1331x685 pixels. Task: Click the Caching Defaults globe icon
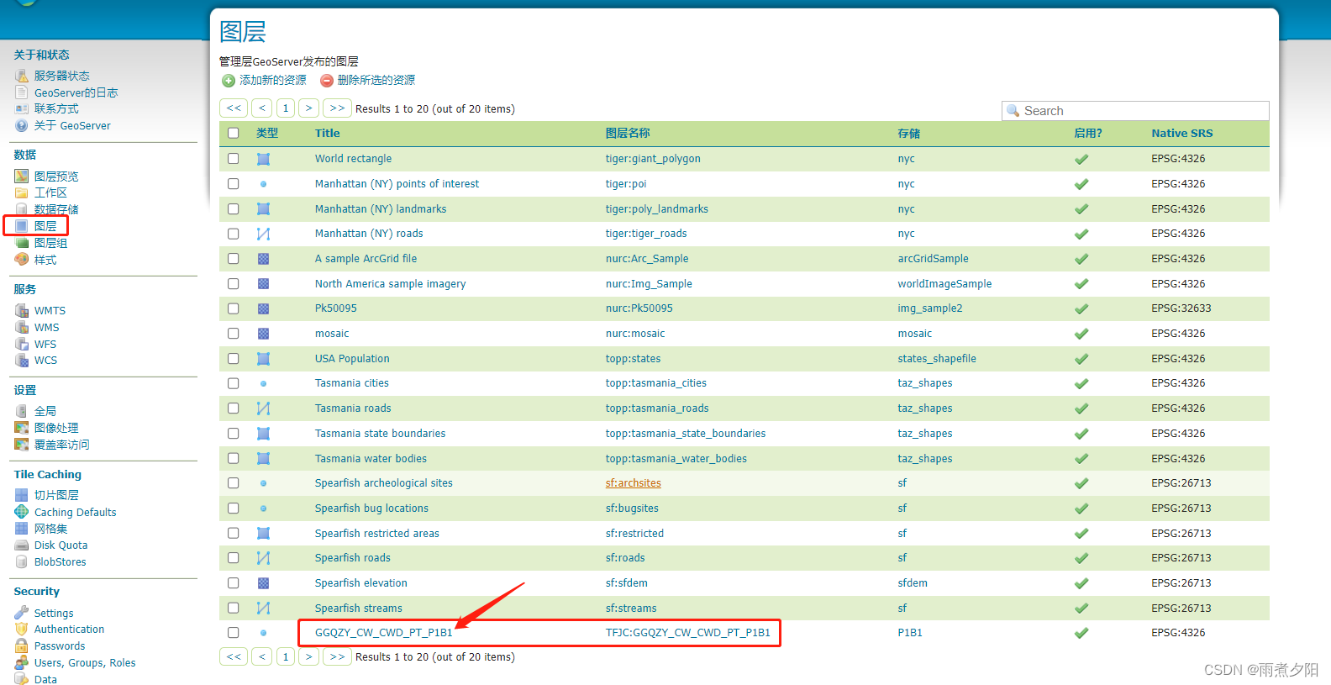[x=22, y=512]
